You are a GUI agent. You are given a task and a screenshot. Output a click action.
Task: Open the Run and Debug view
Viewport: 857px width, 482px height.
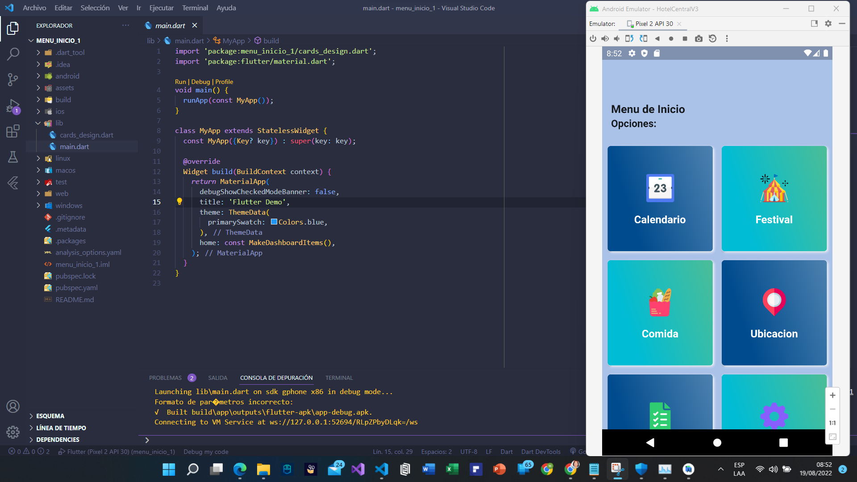(x=13, y=106)
